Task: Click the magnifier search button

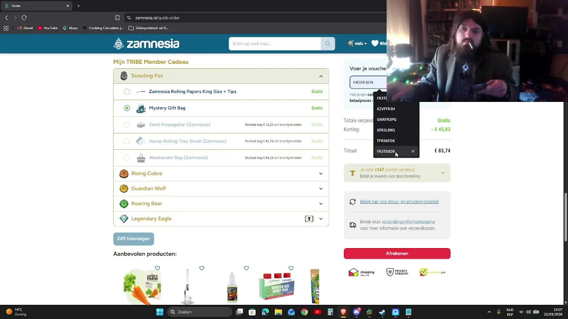Action: click(328, 43)
